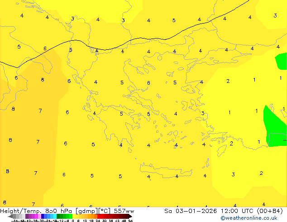The width and height of the screenshot is (287, 222).
Task: Click the '54' label at the legend's end
Action: pos(130,221)
